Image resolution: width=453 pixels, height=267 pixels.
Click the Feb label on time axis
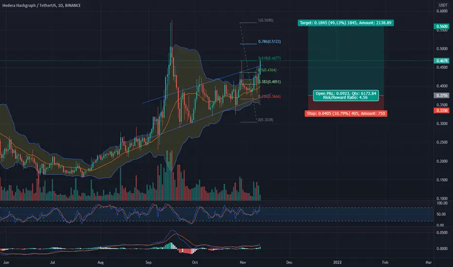coord(385,262)
